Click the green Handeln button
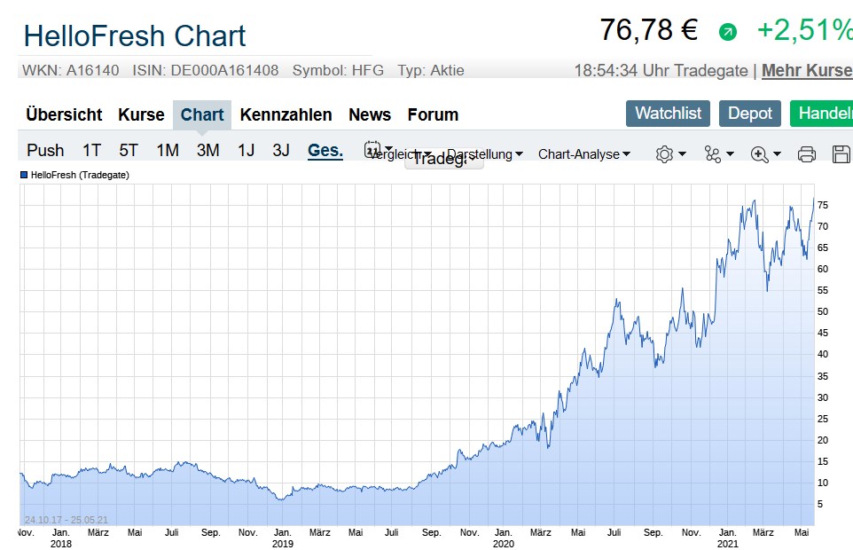The height and width of the screenshot is (550, 853). (x=821, y=114)
